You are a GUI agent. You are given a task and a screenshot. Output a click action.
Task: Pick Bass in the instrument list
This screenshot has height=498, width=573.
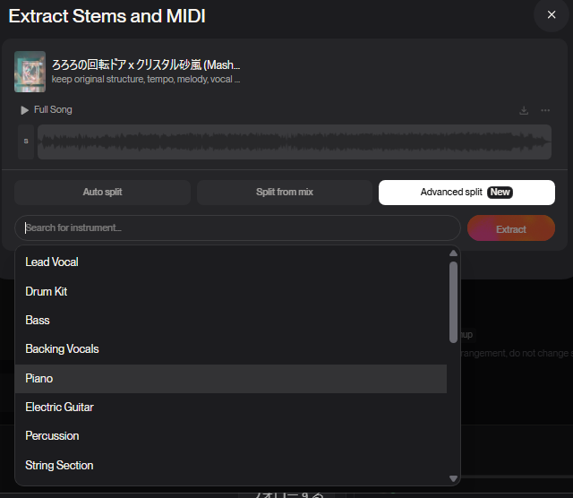(x=231, y=321)
